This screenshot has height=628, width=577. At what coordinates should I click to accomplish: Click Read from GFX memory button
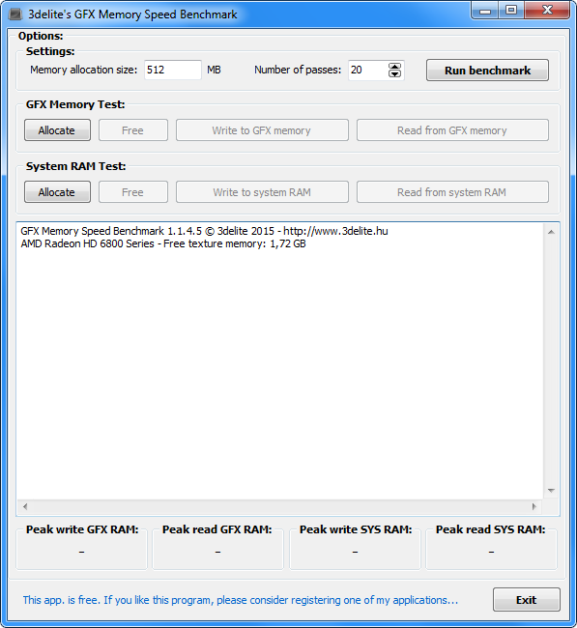pyautogui.click(x=452, y=130)
